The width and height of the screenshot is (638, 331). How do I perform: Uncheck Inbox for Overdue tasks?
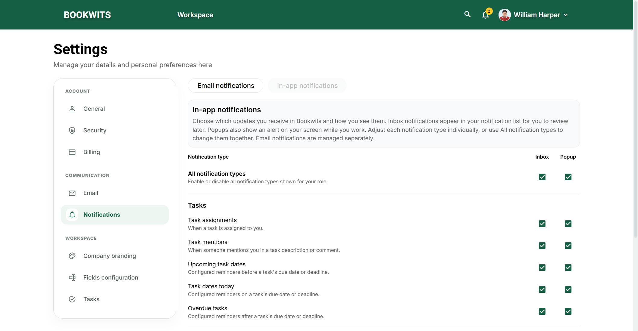pyautogui.click(x=542, y=311)
